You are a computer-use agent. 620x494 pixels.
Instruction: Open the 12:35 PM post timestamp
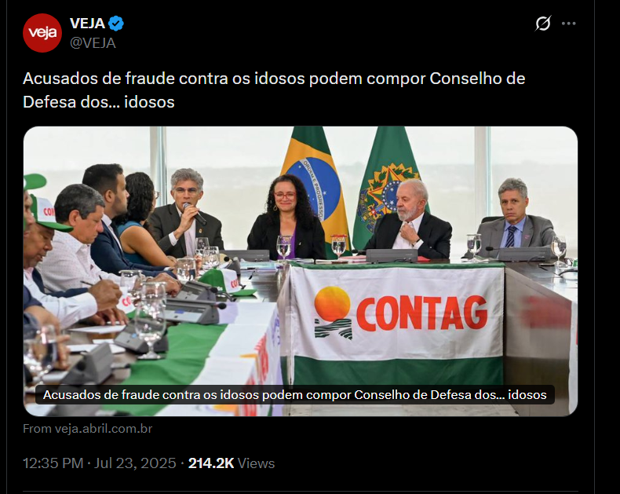tap(53, 463)
